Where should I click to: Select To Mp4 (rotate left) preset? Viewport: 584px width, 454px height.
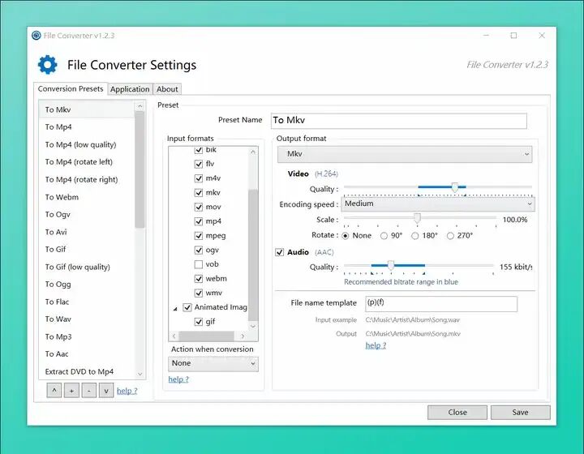pyautogui.click(x=87, y=162)
